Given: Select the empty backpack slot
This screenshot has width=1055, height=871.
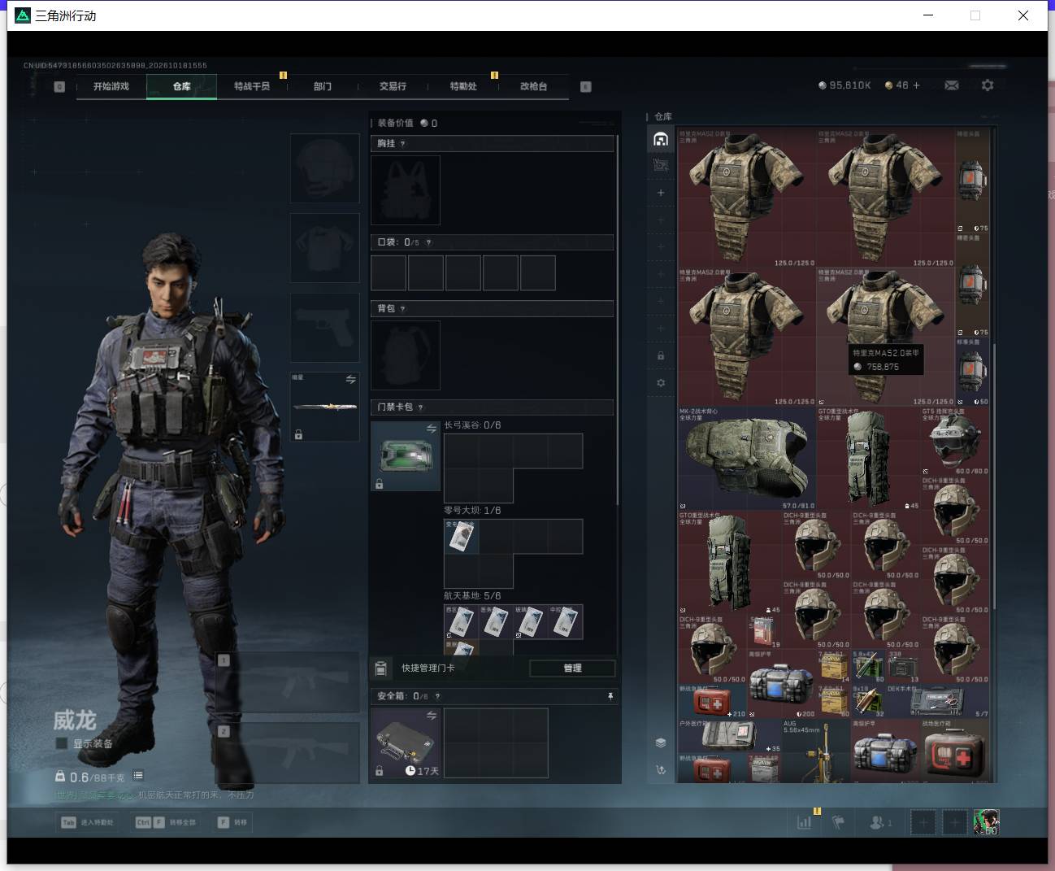Looking at the screenshot, I should [406, 355].
